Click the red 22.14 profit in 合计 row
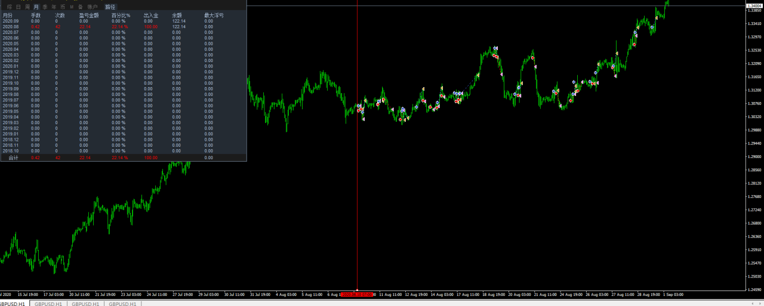764x306 pixels. point(84,158)
